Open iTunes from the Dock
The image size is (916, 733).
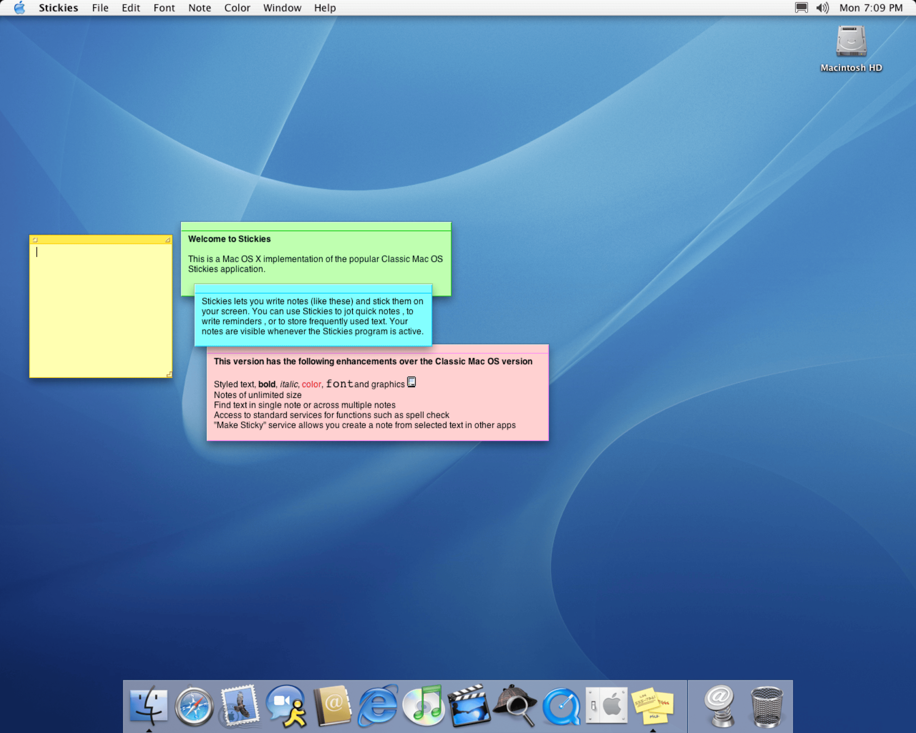pyautogui.click(x=423, y=706)
